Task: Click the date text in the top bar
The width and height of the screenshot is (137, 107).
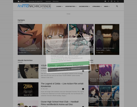Action: tap(36, 1)
